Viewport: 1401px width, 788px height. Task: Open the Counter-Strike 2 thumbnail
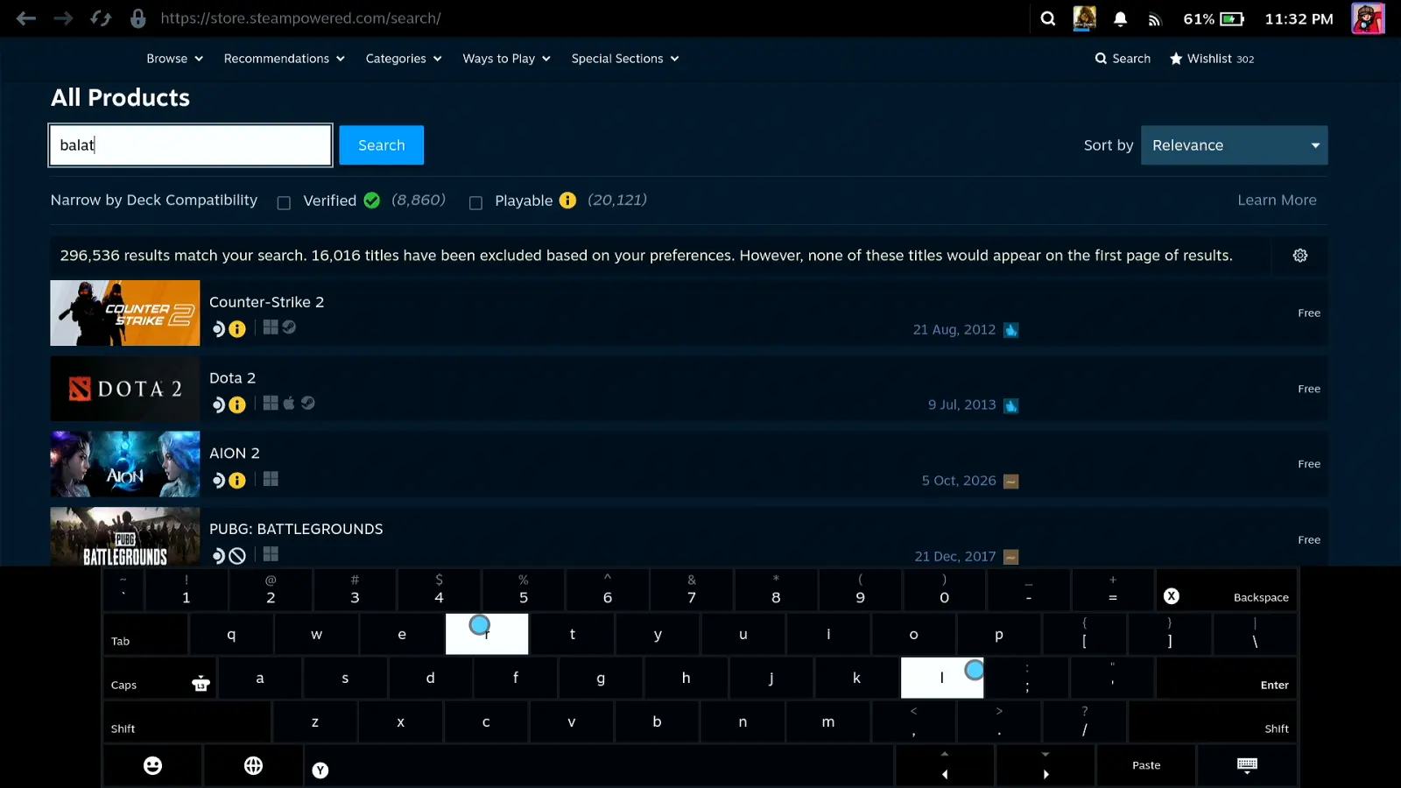(125, 313)
